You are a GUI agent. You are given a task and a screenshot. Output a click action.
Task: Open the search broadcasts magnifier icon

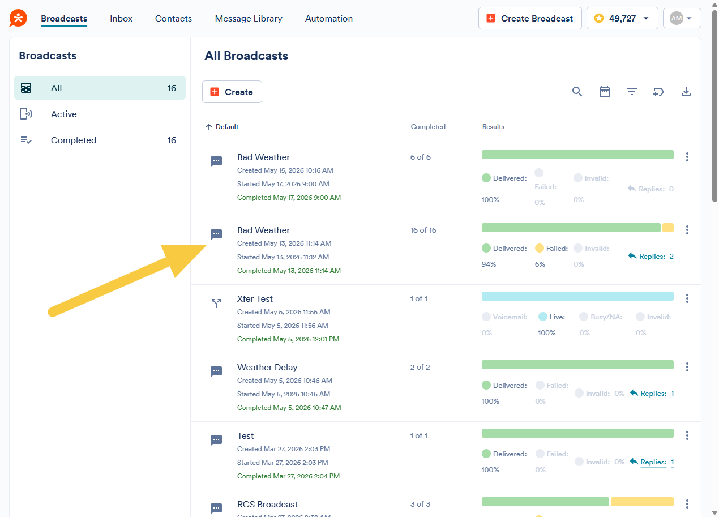pos(577,92)
